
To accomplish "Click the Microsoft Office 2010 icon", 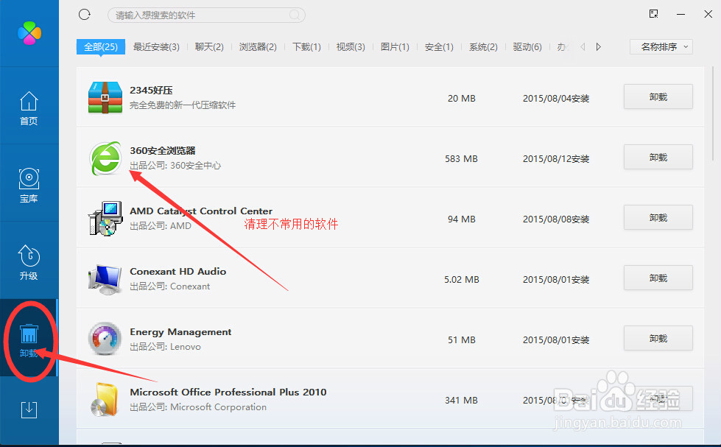I will click(105, 399).
